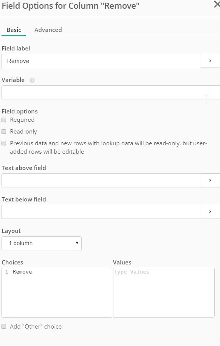The height and width of the screenshot is (346, 220).
Task: Click the Values editor with Type Values placeholder
Action: [164, 293]
